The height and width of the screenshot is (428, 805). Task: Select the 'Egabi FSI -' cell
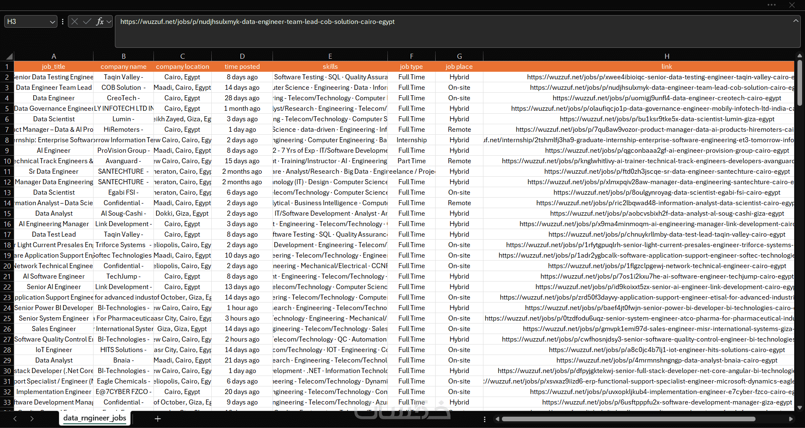pyautogui.click(x=124, y=193)
